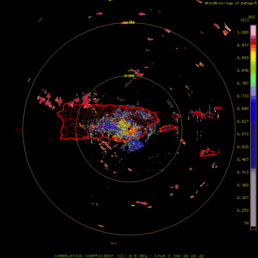Viewport: 258px width, 258px height.
Task: Select the 0.413 scale value label
Action: tap(243, 172)
